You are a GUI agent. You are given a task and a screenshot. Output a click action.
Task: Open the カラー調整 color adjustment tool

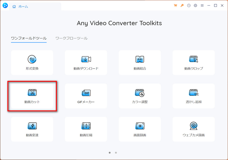pyautogui.click(x=140, y=96)
